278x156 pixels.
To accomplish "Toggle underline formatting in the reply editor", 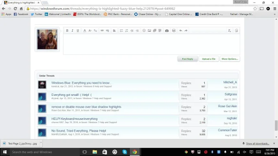I will tap(78, 30).
